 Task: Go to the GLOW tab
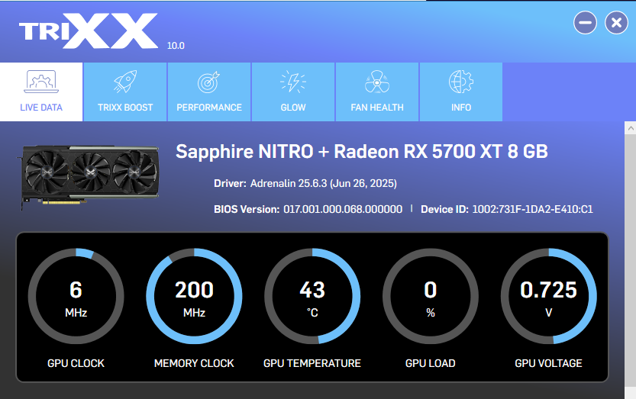[x=293, y=92]
